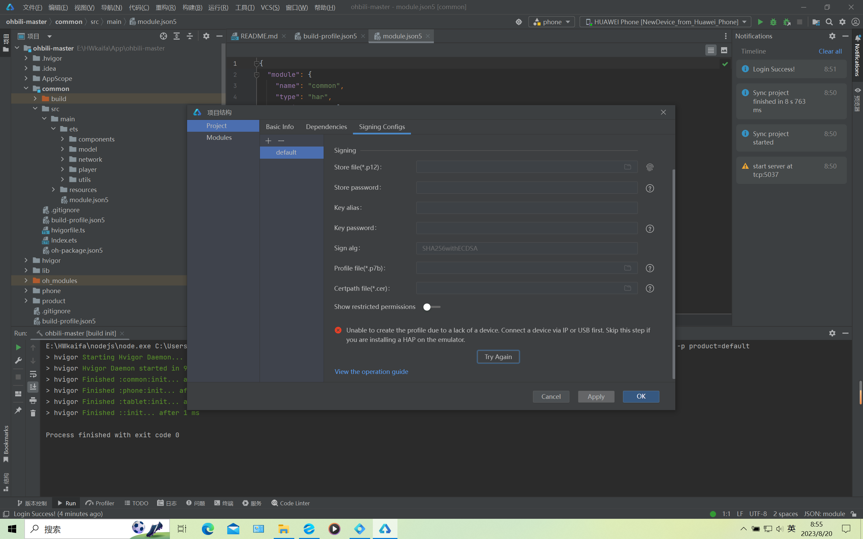The width and height of the screenshot is (863, 539).
Task: Open View the operation guide link
Action: (371, 372)
